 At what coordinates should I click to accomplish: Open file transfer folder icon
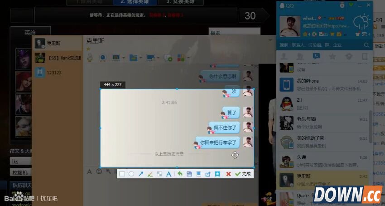(133, 58)
